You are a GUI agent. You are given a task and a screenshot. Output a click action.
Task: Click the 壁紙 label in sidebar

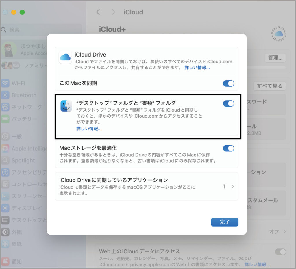16,244
